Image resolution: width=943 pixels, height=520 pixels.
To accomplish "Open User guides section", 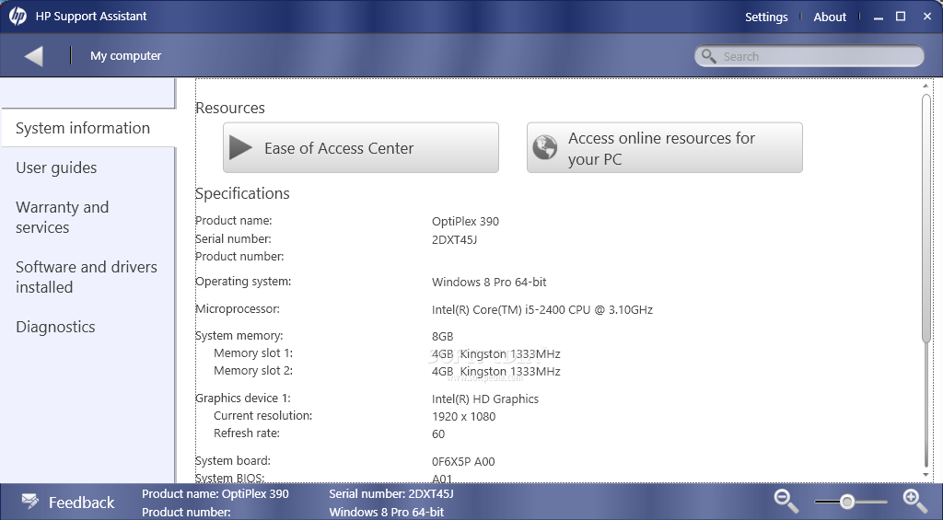I will click(x=56, y=168).
